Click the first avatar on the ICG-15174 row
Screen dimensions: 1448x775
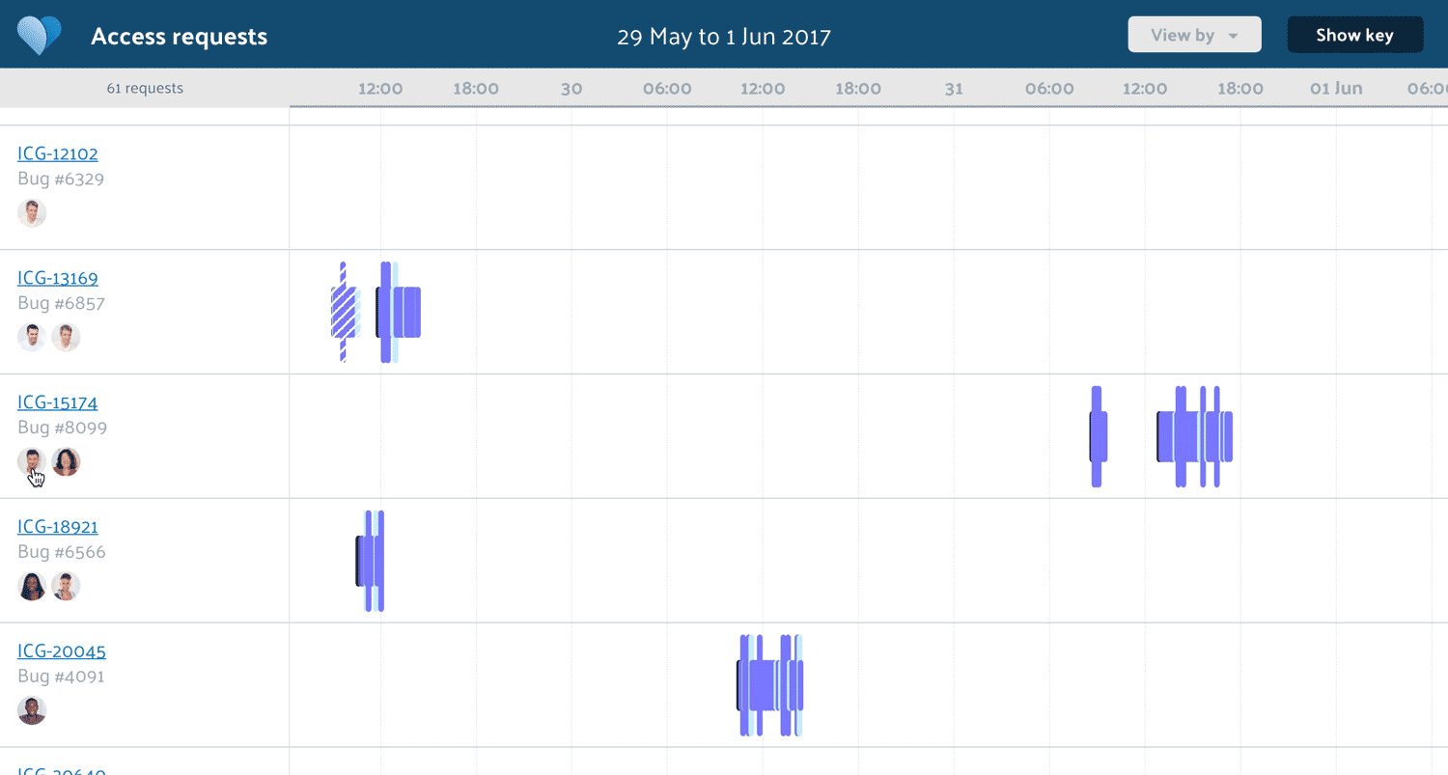(32, 461)
